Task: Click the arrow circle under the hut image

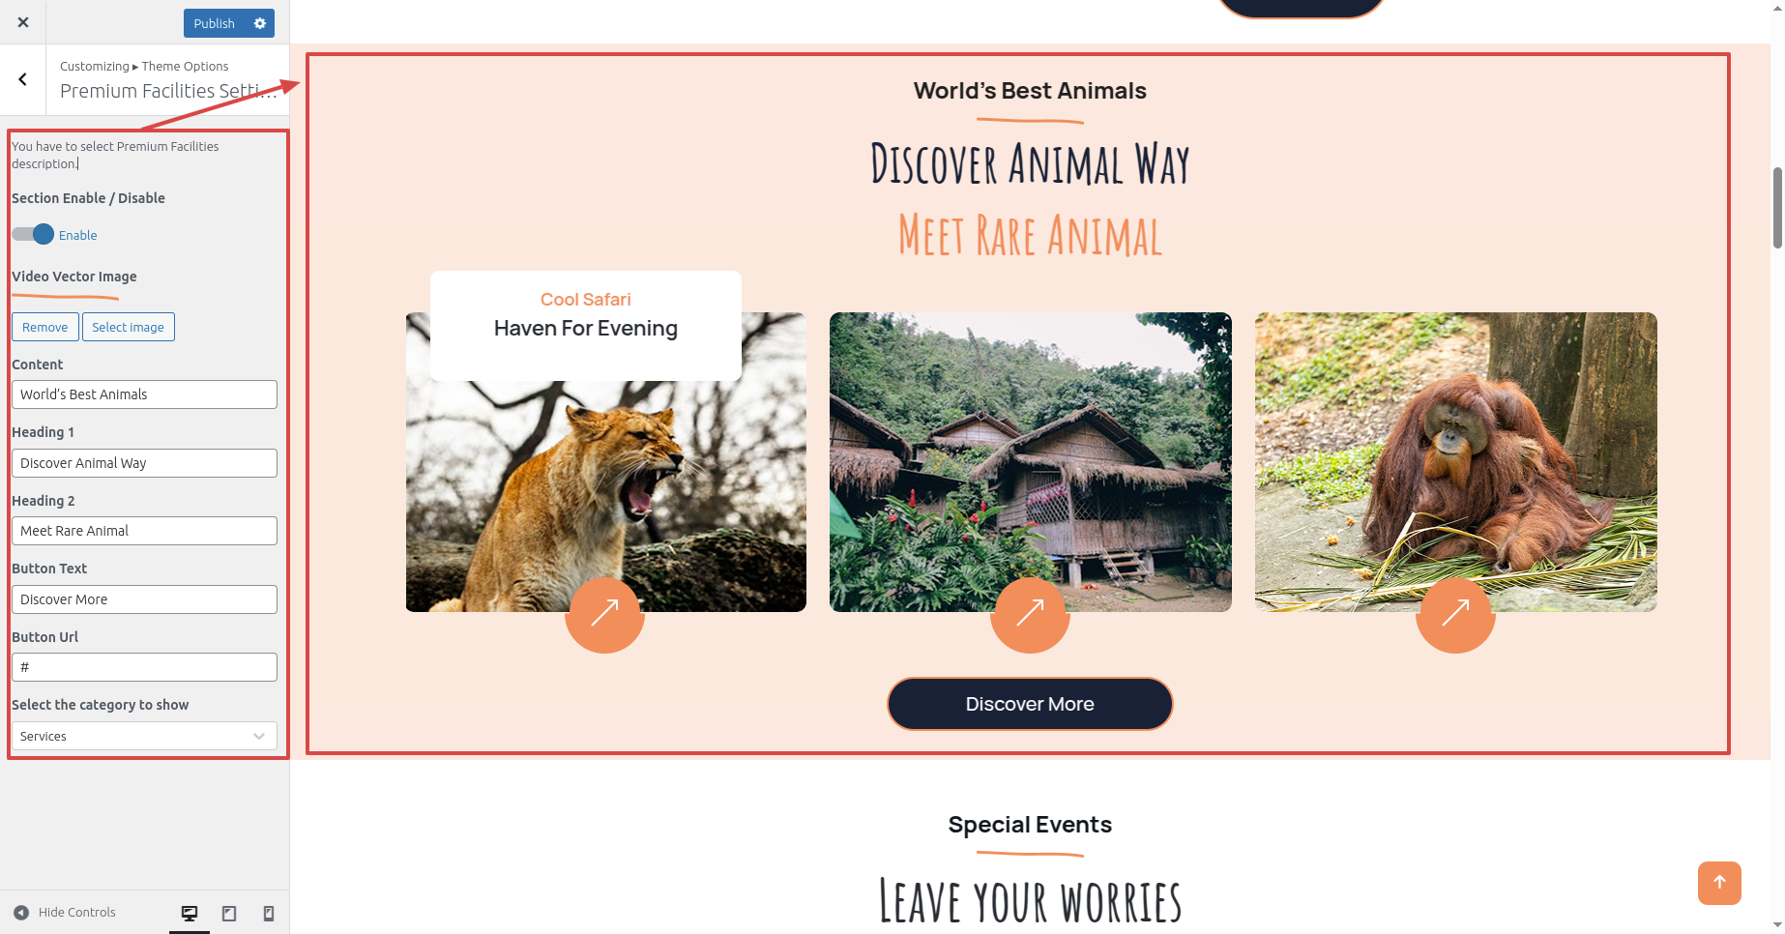Action: point(1030,613)
